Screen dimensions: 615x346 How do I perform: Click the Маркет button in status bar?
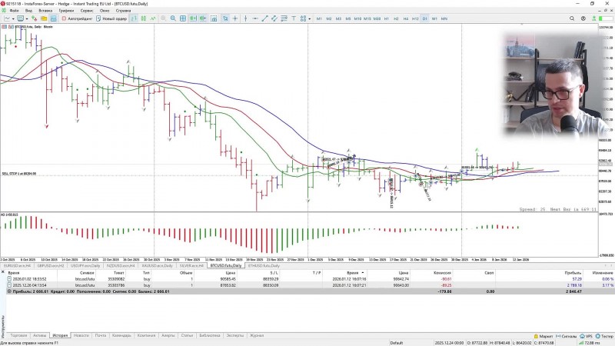544,336
